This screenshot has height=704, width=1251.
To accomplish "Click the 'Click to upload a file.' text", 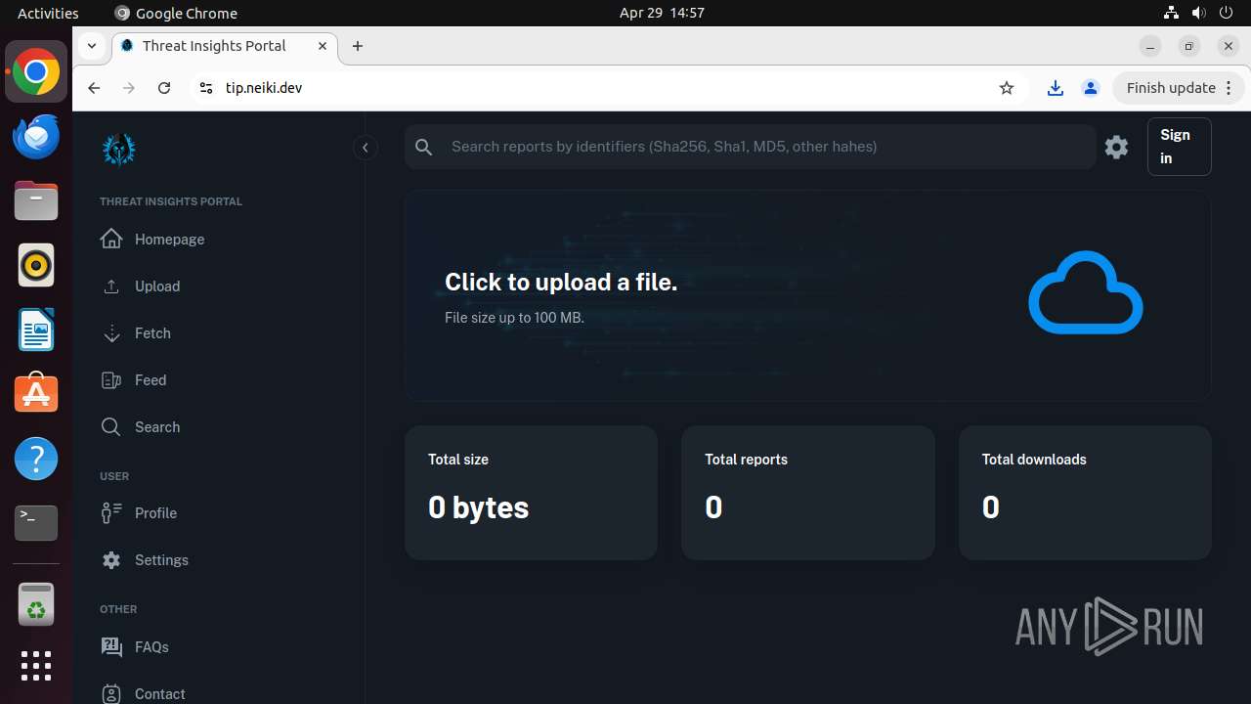I will 561,282.
